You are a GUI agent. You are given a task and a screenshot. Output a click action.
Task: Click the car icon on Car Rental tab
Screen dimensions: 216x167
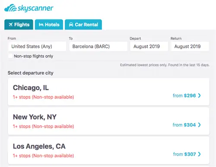coord(71,25)
